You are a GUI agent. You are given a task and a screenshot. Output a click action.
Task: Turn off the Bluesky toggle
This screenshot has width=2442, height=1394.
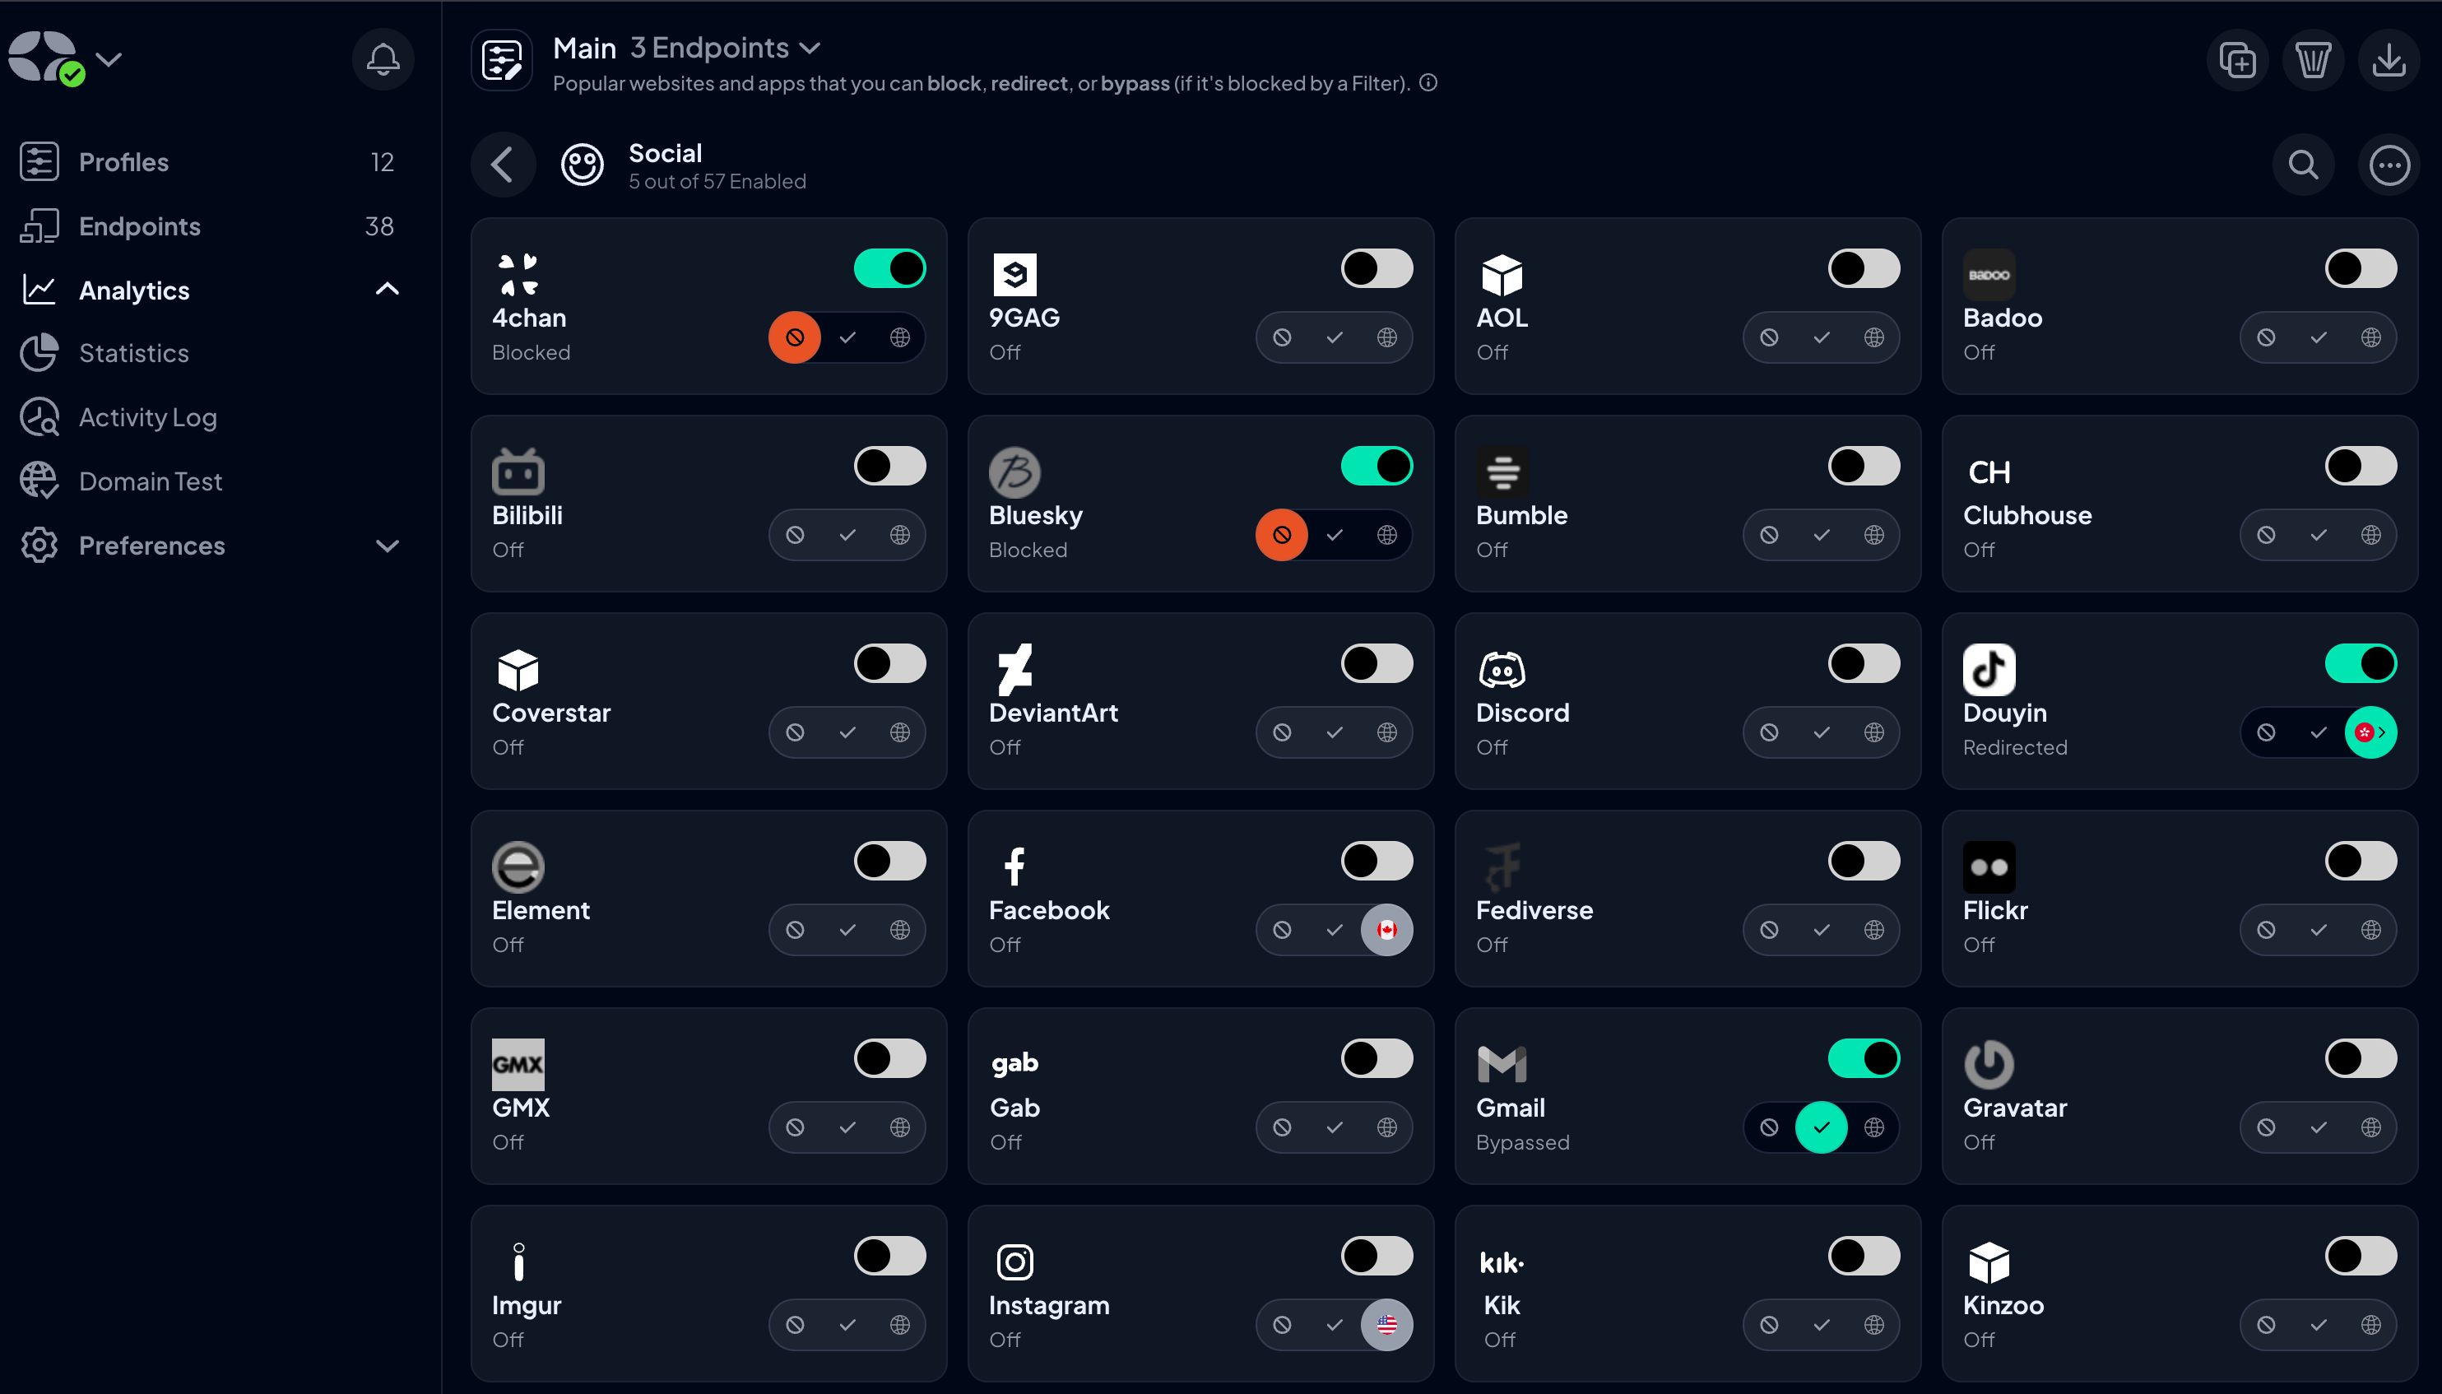(x=1377, y=467)
